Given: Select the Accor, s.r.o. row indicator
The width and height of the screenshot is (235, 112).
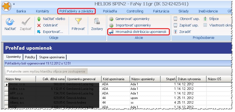Looking at the screenshot, I should pyautogui.click(x=7, y=84).
